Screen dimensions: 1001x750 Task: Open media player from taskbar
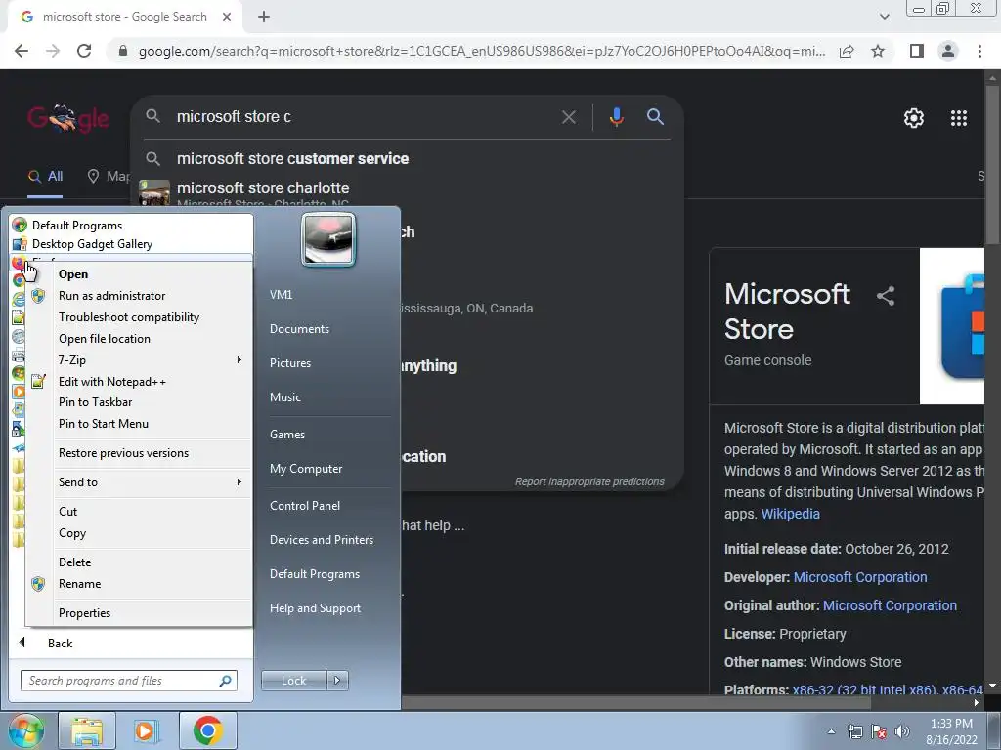pyautogui.click(x=147, y=730)
